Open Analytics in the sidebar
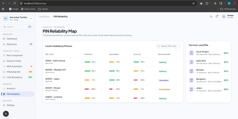The width and height of the screenshot is (238, 119). (18, 89)
